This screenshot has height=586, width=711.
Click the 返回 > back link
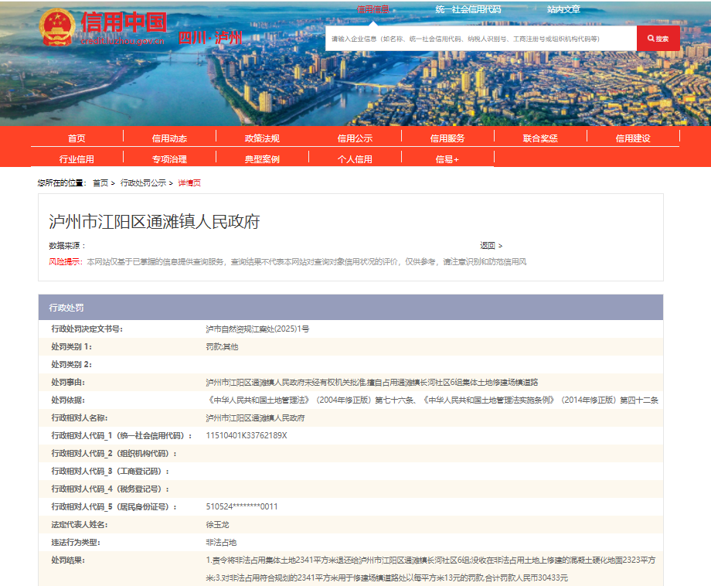tap(491, 246)
